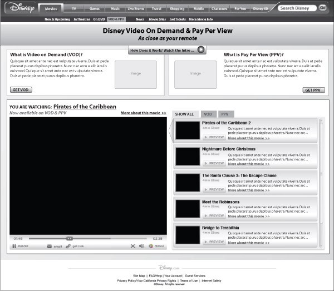Open the Games navigation tab
This screenshot has height=291, width=334.
(95, 9)
